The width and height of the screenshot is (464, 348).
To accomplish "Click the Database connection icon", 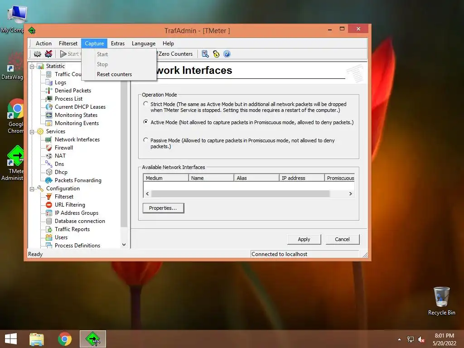I will coord(49,221).
